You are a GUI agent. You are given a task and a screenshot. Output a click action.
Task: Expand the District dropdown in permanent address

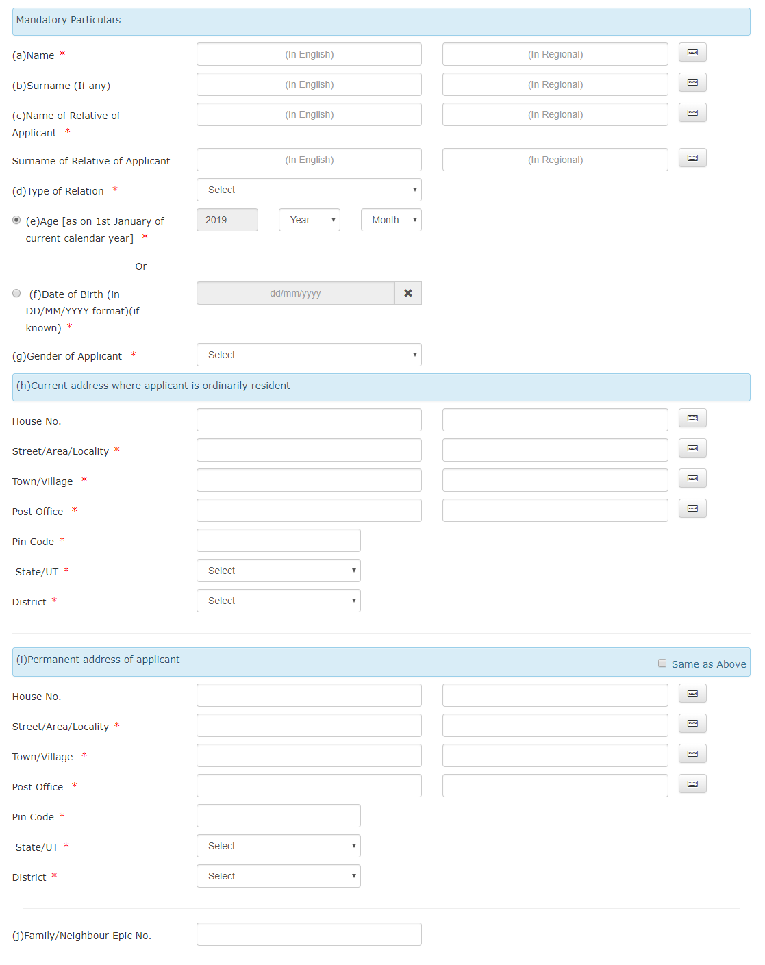tap(278, 876)
